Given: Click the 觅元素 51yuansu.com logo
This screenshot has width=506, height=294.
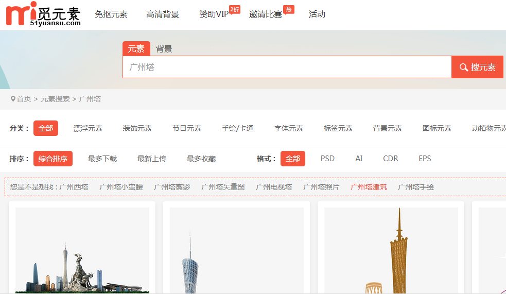Looking at the screenshot, I should [x=43, y=14].
